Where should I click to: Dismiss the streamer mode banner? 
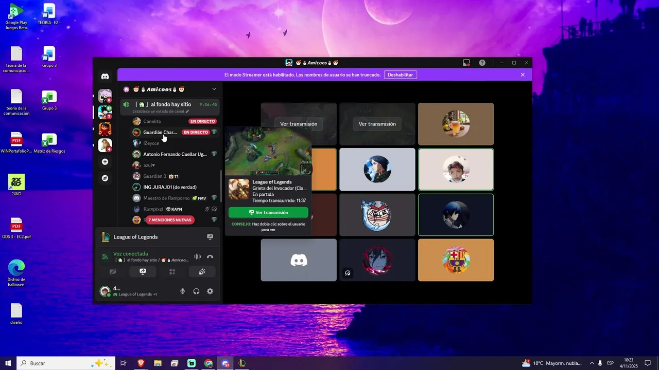point(523,75)
